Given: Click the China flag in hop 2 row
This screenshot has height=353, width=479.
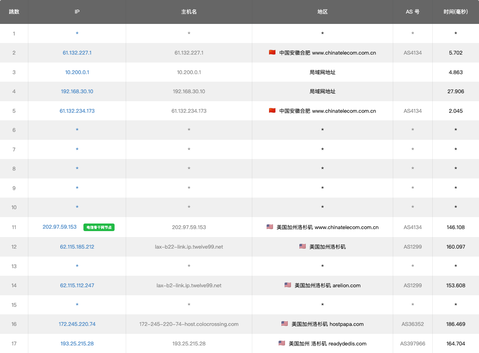Looking at the screenshot, I should click(272, 53).
